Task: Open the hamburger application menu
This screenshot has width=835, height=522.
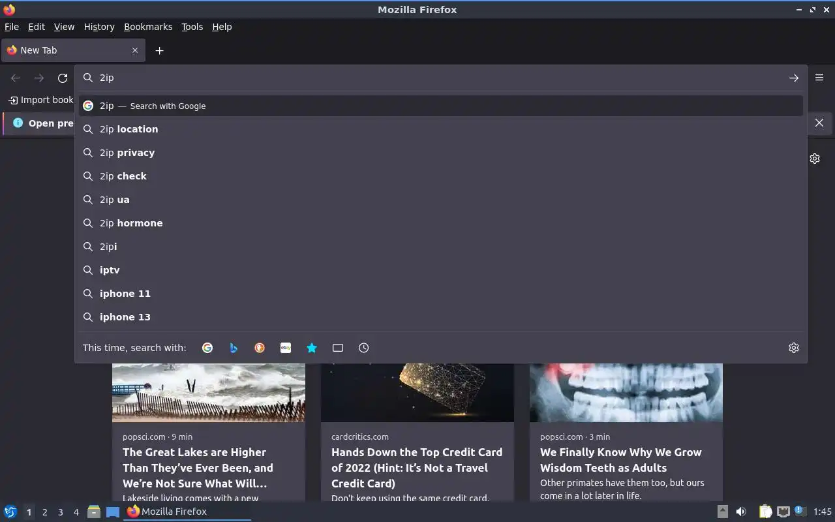Action: pyautogui.click(x=819, y=78)
